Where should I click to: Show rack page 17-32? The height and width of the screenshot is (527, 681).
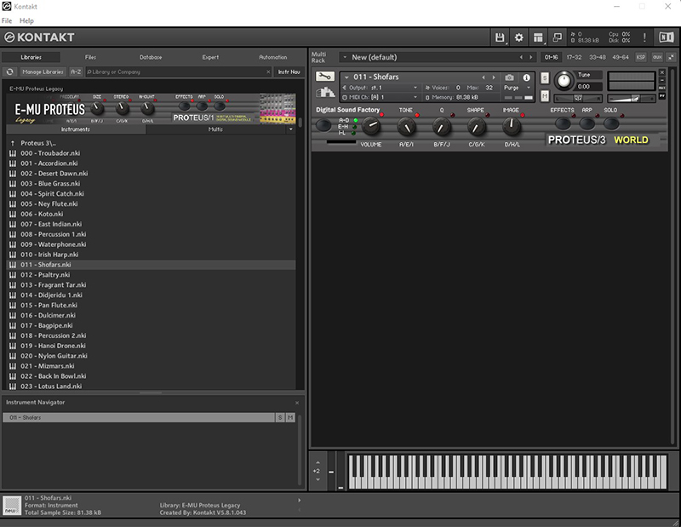(574, 57)
